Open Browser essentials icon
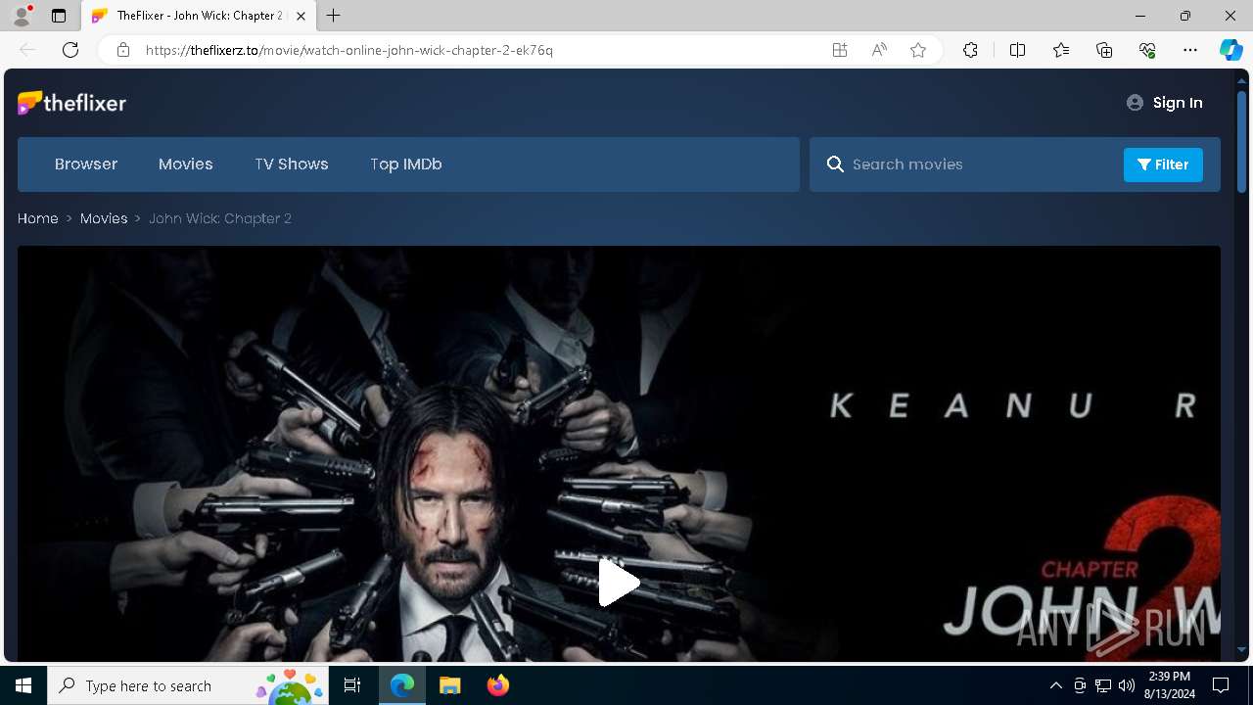Image resolution: width=1253 pixels, height=705 pixels. tap(1147, 50)
